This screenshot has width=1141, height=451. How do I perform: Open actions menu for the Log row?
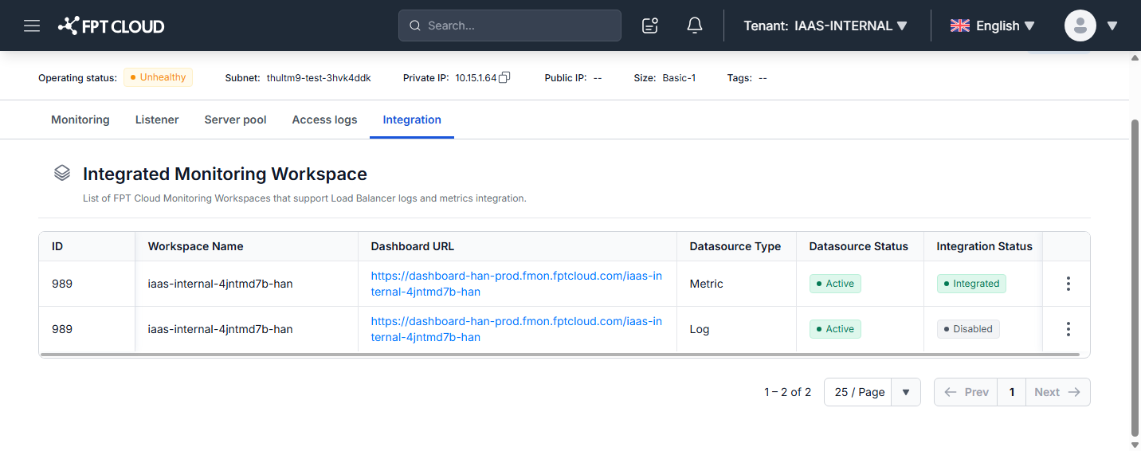pyautogui.click(x=1068, y=329)
